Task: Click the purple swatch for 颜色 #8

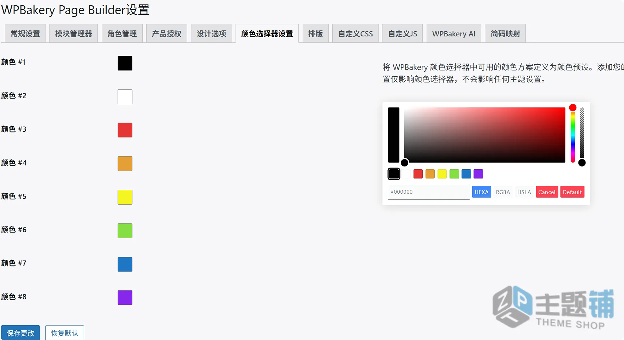Action: [125, 298]
